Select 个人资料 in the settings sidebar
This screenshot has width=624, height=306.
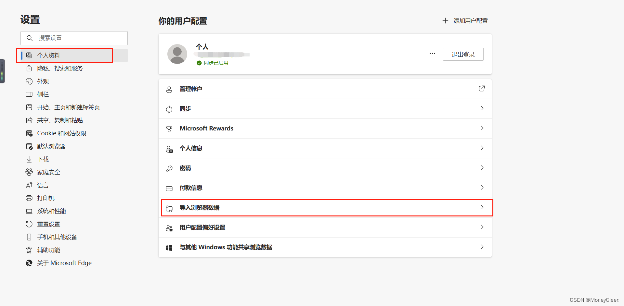click(74, 55)
